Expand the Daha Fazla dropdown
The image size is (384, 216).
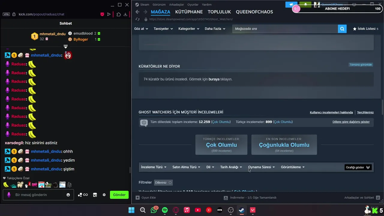click(x=215, y=29)
